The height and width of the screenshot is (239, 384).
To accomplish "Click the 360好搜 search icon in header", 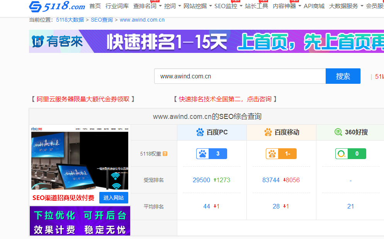I will pyautogui.click(x=338, y=132).
